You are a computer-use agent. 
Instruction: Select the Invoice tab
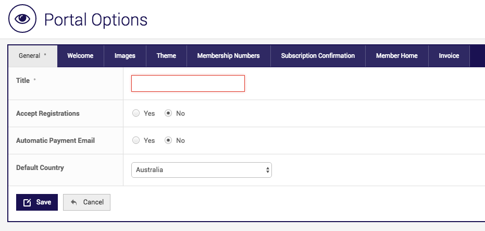pos(449,56)
